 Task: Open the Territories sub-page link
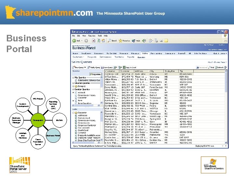pos(119,57)
